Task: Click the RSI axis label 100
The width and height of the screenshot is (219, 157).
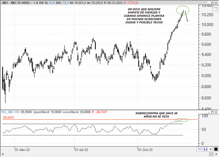Action: 205,116
